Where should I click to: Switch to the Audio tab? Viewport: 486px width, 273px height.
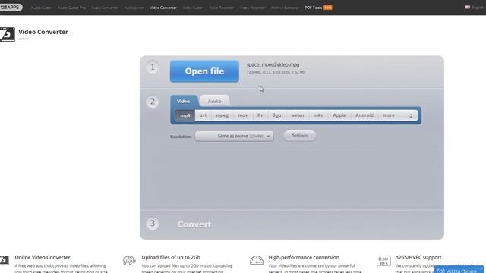(214, 101)
